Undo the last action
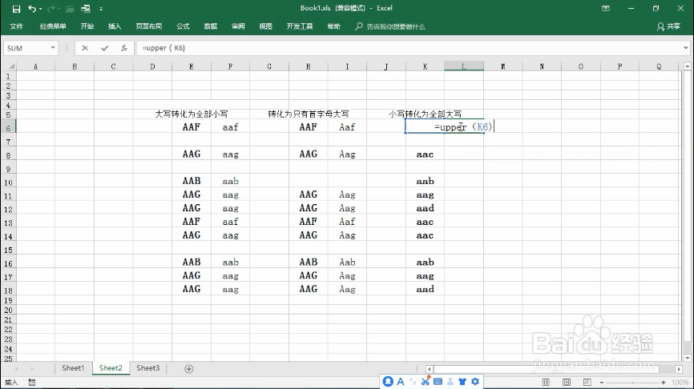Screen dimensions: 694x389 click(x=32, y=9)
